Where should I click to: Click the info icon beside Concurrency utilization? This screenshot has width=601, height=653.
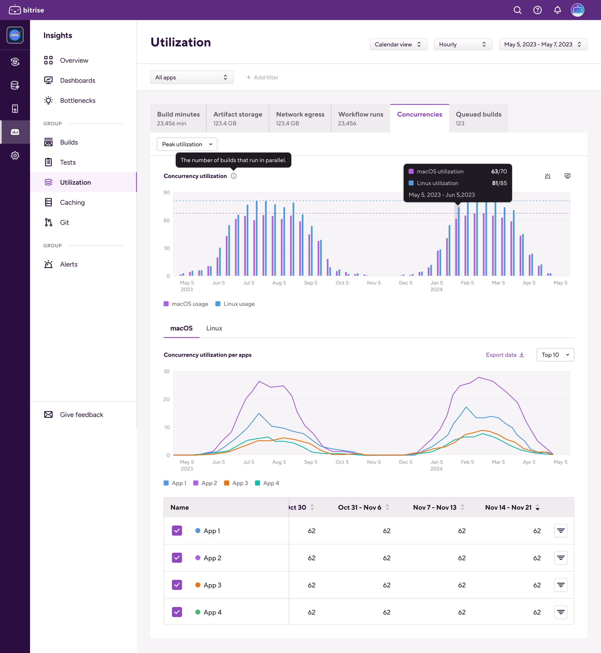pyautogui.click(x=234, y=176)
